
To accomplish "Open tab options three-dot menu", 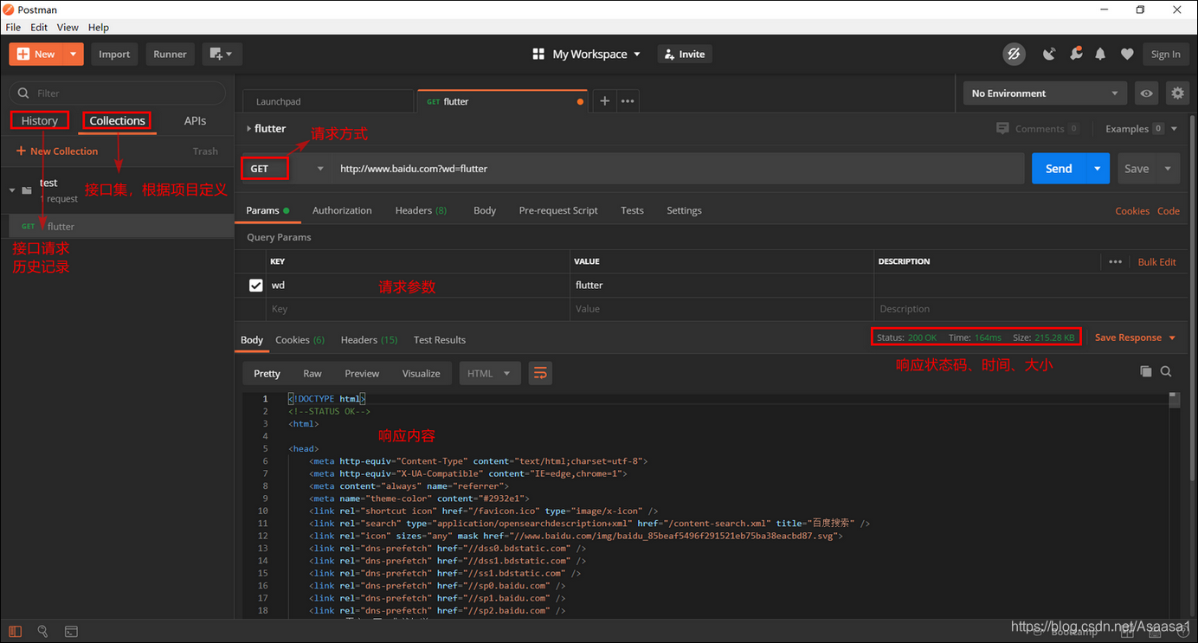I will point(628,100).
